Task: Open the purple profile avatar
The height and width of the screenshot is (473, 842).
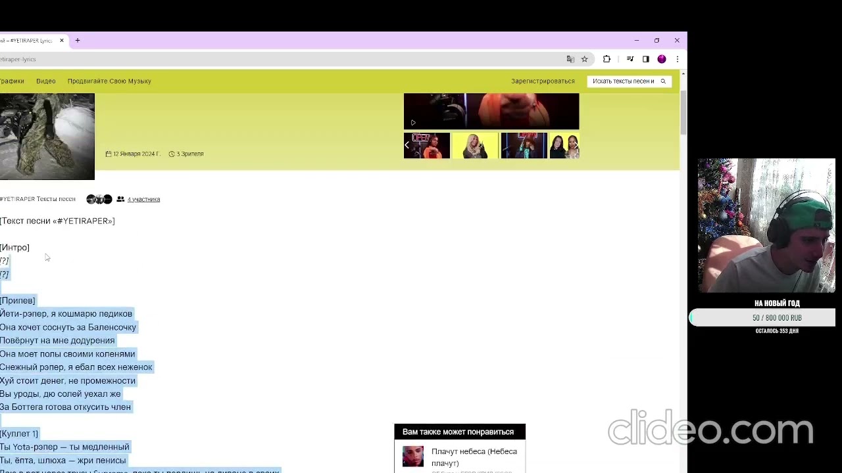Action: 662,59
